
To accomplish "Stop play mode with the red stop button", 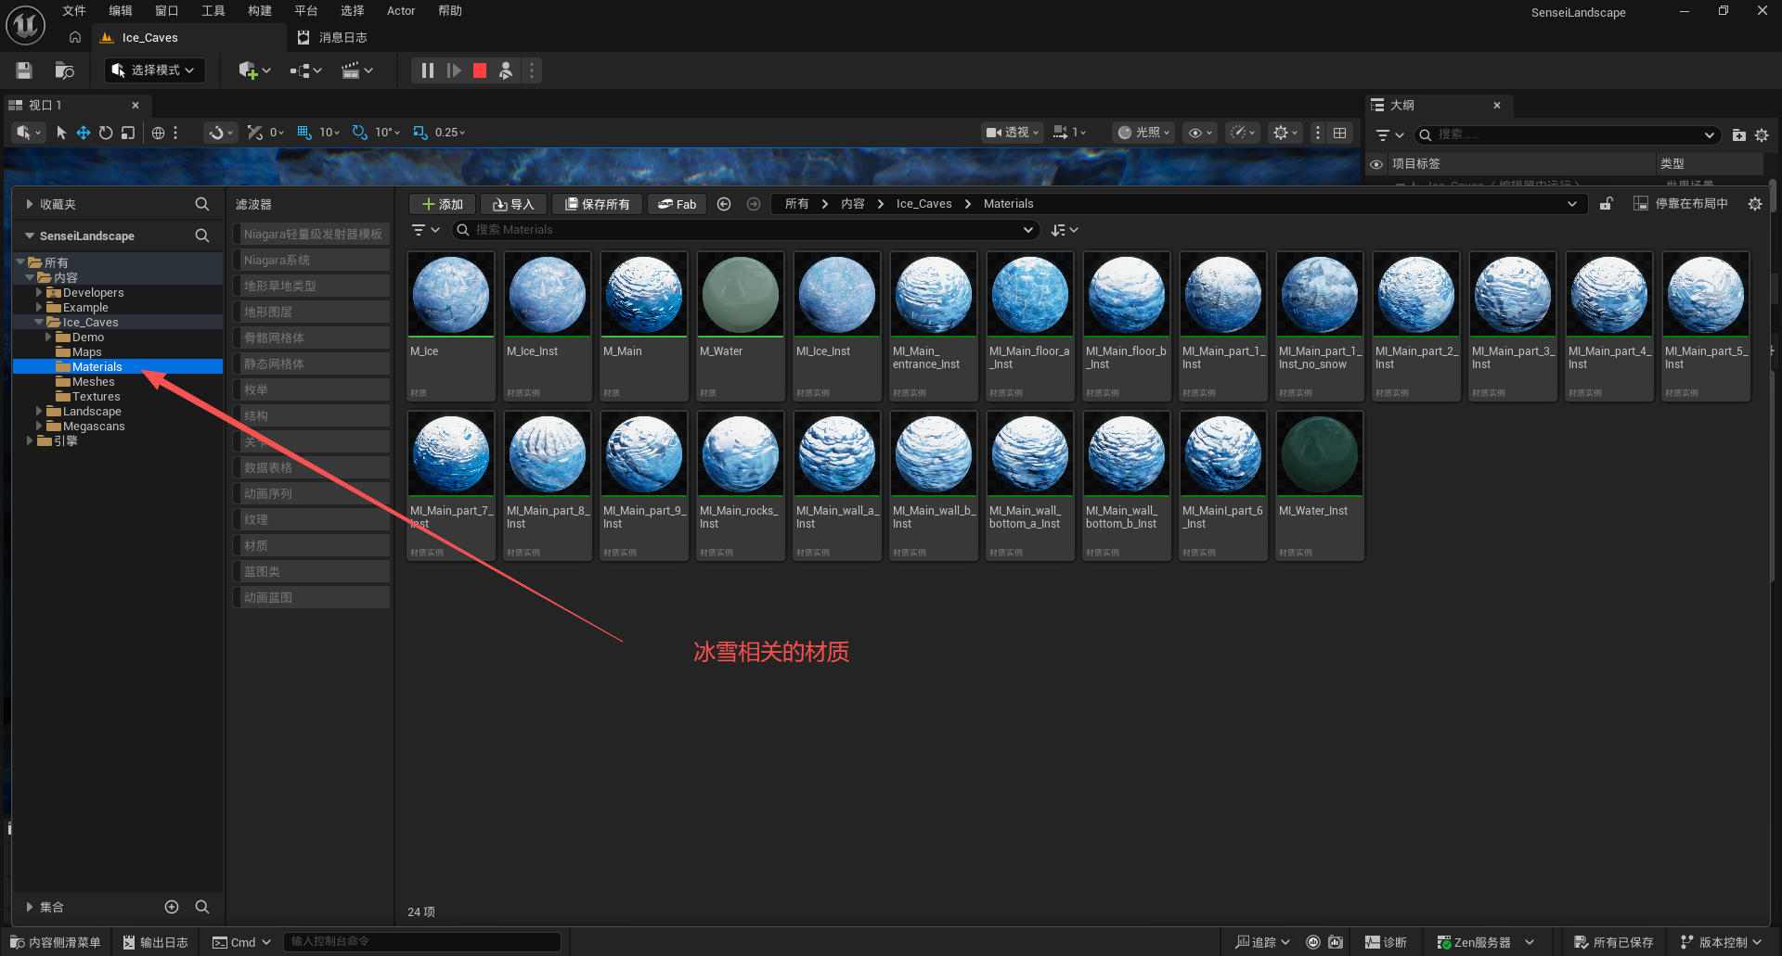I will point(480,70).
